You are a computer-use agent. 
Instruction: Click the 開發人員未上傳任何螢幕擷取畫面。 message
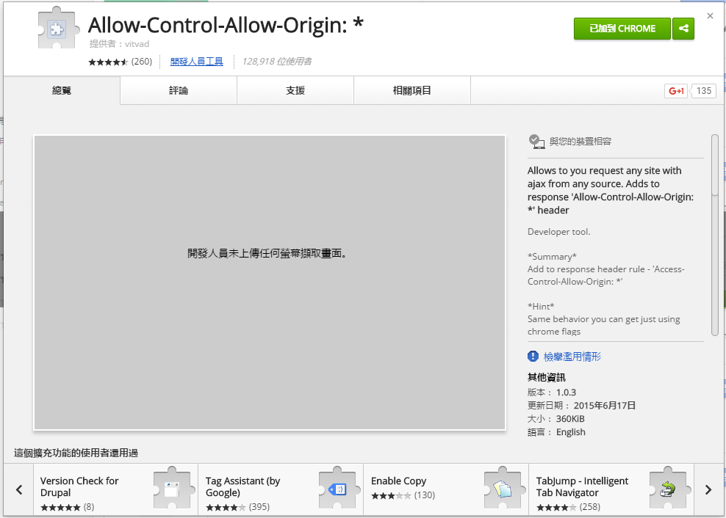(x=267, y=253)
